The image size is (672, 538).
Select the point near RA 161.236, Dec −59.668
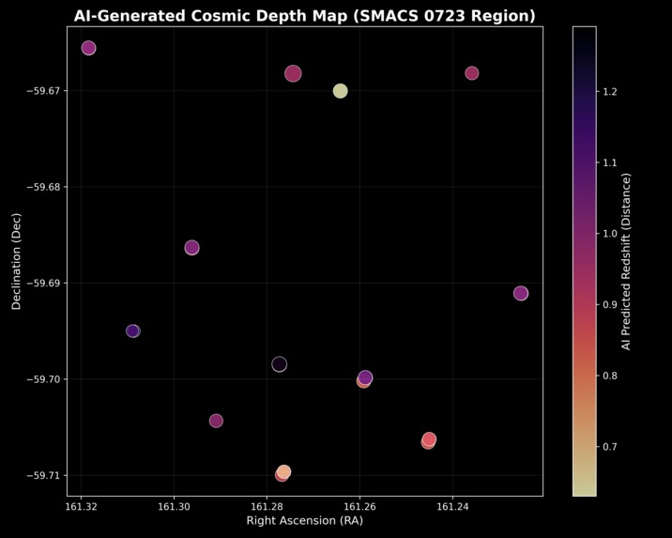click(x=471, y=73)
